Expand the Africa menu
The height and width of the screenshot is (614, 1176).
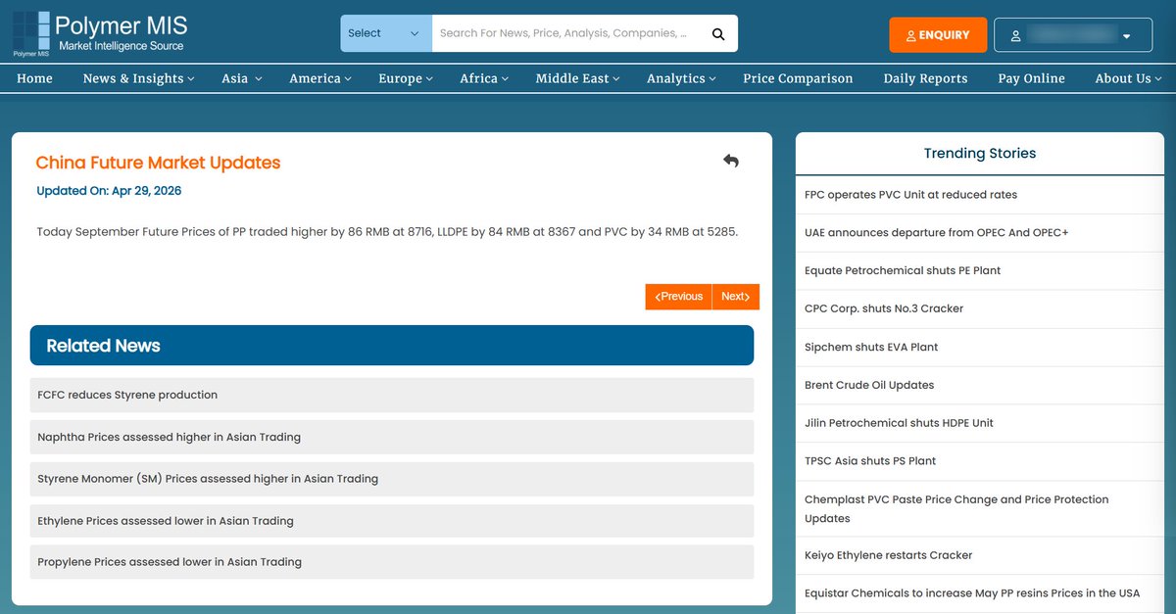click(484, 78)
